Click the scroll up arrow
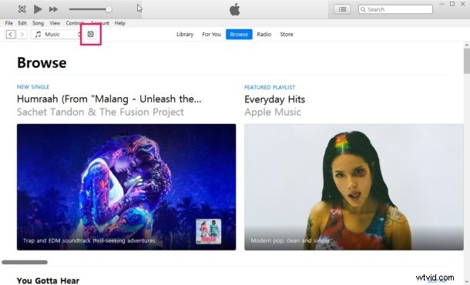Screen dimensions: 470x285 tap(467, 45)
